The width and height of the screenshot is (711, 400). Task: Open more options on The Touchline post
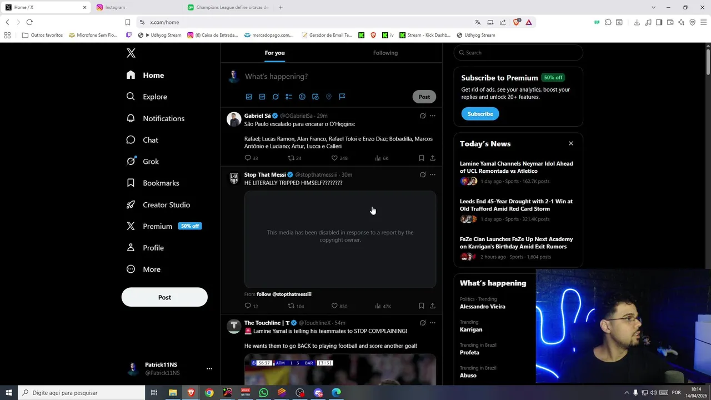(433, 323)
